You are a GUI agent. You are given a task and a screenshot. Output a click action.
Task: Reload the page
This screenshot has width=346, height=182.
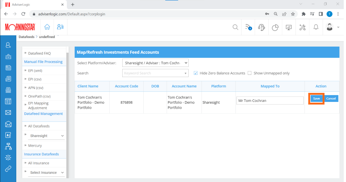click(23, 14)
